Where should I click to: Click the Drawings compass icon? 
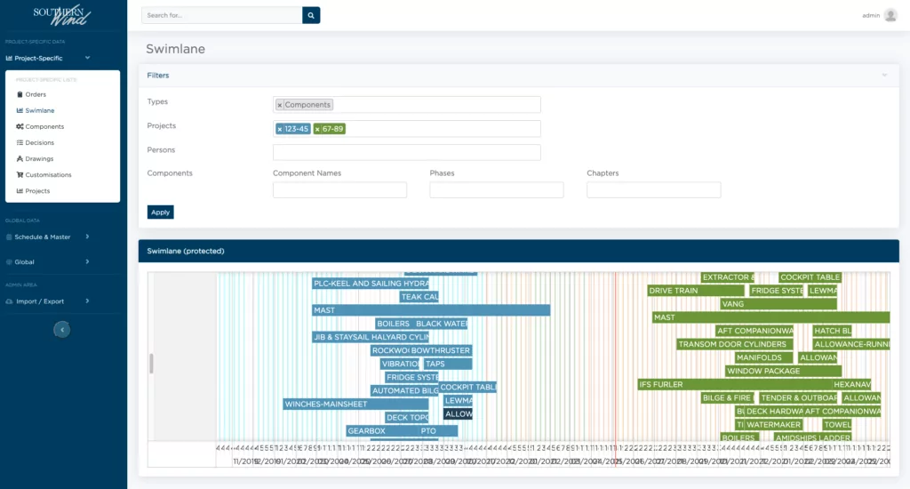coord(20,158)
